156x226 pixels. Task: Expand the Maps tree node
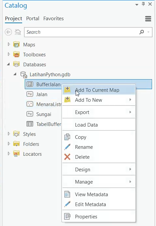coord(9,44)
